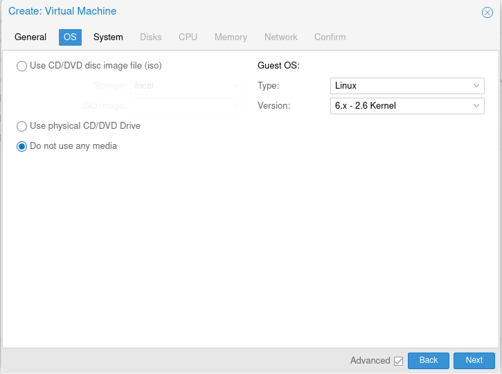Screen dimensions: 502x374
Task: Click the ISO image selection field
Action: pos(186,106)
